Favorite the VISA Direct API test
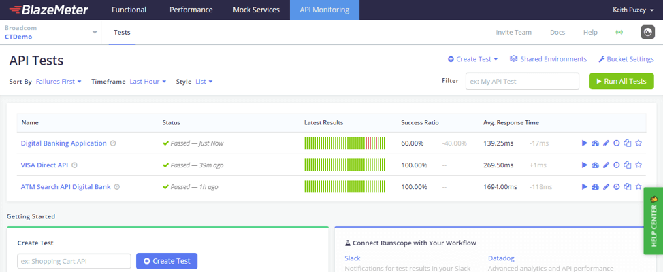The height and width of the screenshot is (272, 663). pyautogui.click(x=638, y=165)
